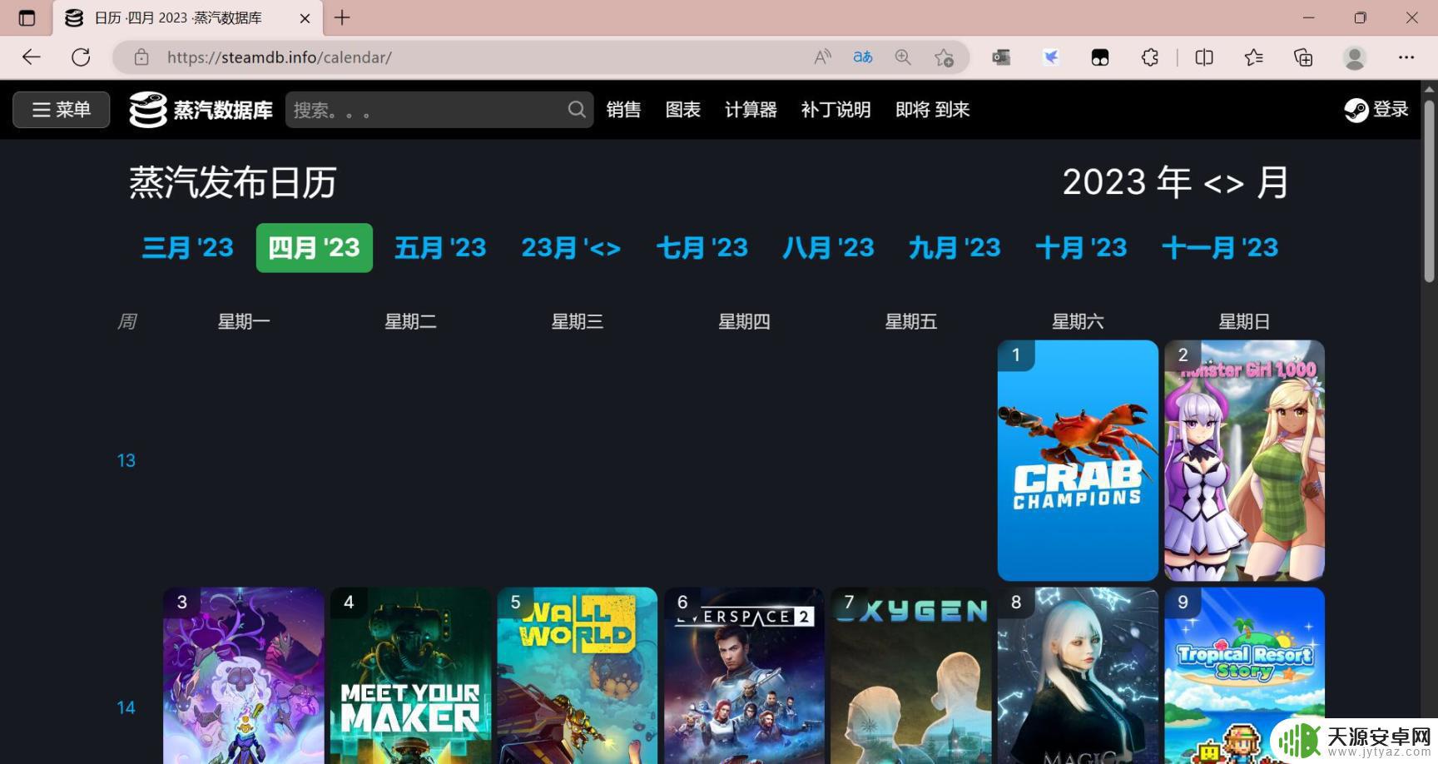Click week number 14

coord(126,707)
